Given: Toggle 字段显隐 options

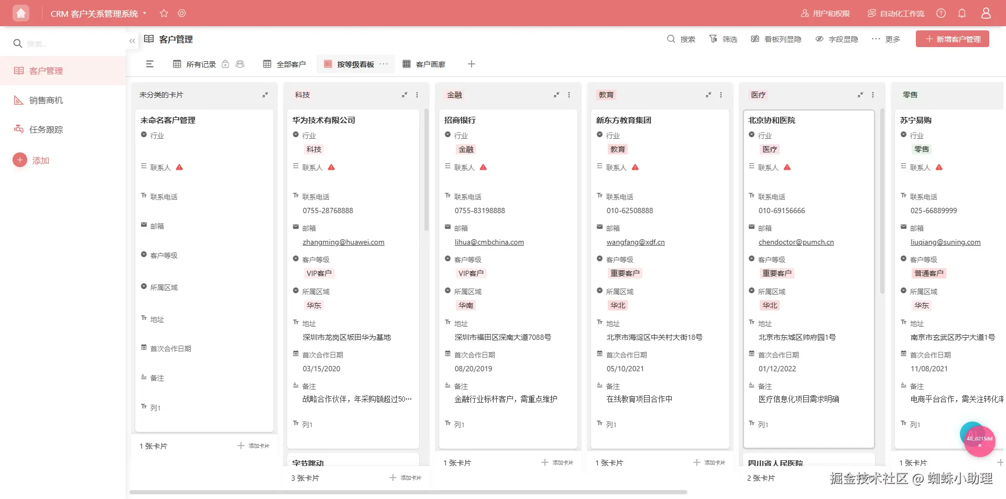Looking at the screenshot, I should tap(837, 39).
